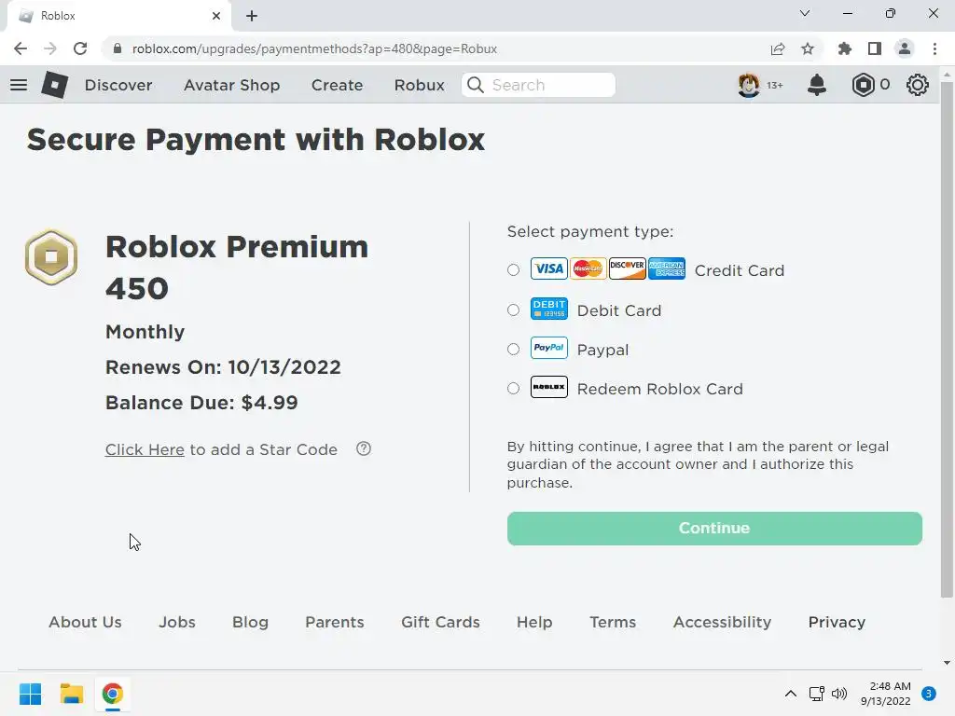Open network status tray icon

point(817,694)
